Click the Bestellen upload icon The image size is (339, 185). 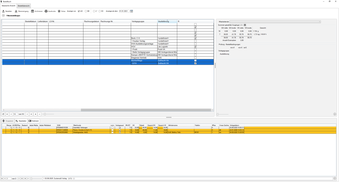tap(3, 11)
